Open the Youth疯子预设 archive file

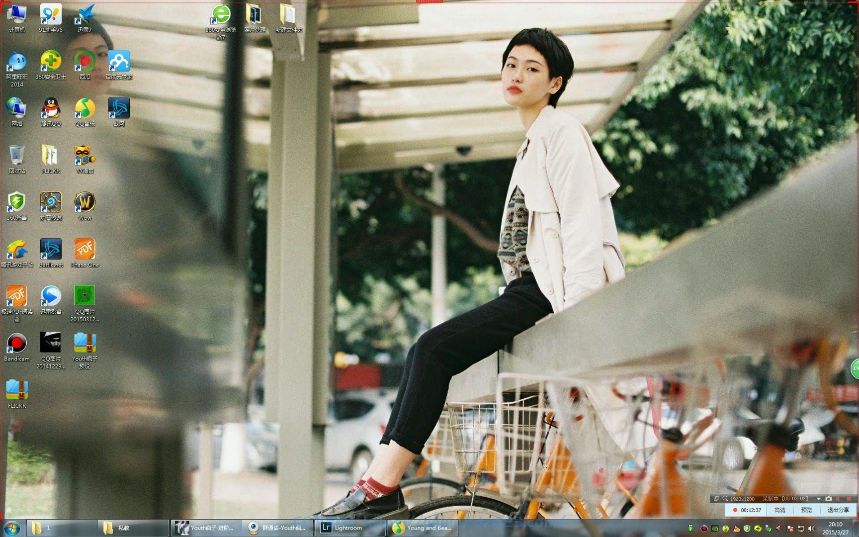(85, 351)
